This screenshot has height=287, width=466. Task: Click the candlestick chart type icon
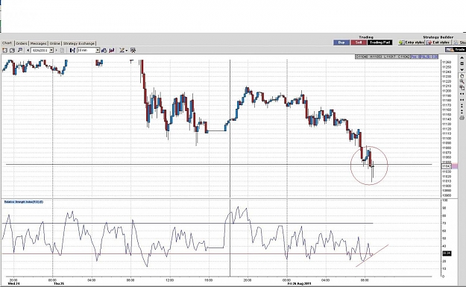72,51
